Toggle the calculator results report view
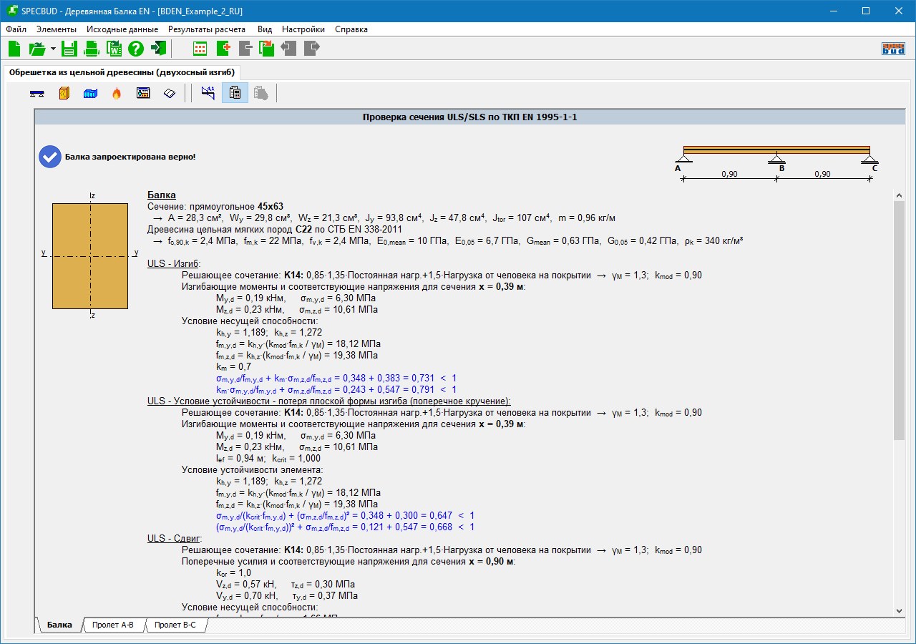This screenshot has width=916, height=644. [235, 94]
